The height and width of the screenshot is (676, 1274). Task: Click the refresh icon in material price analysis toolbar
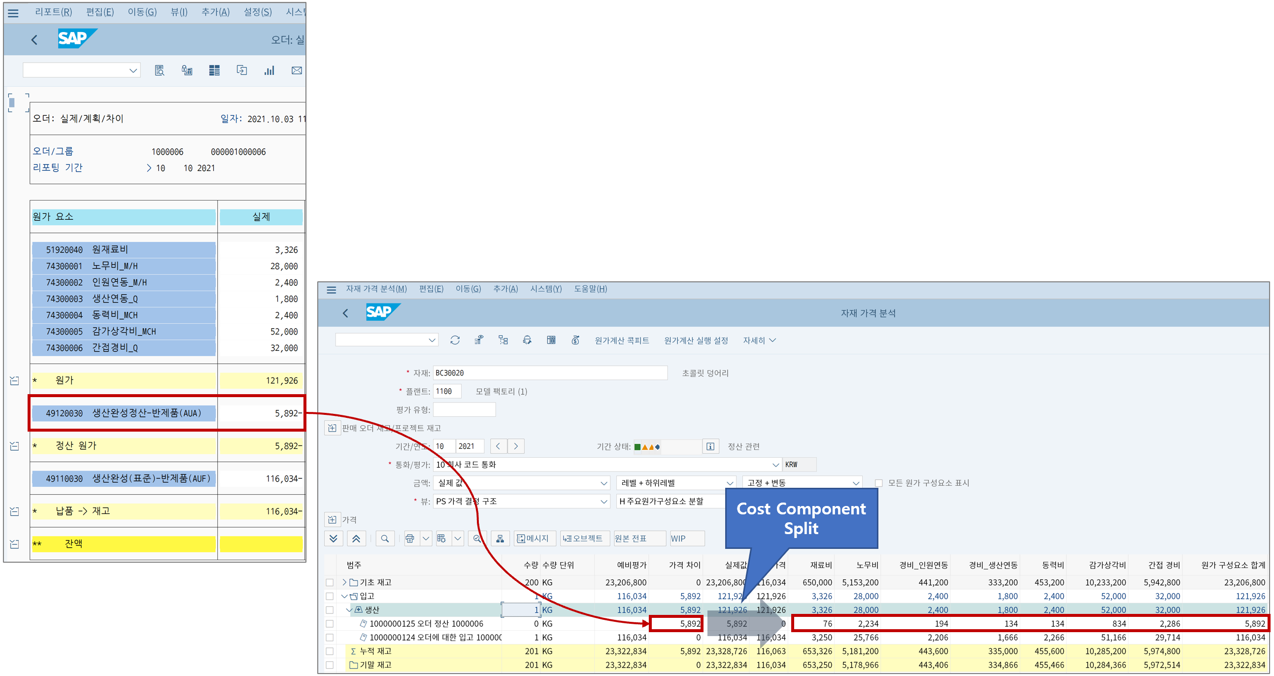coord(455,340)
